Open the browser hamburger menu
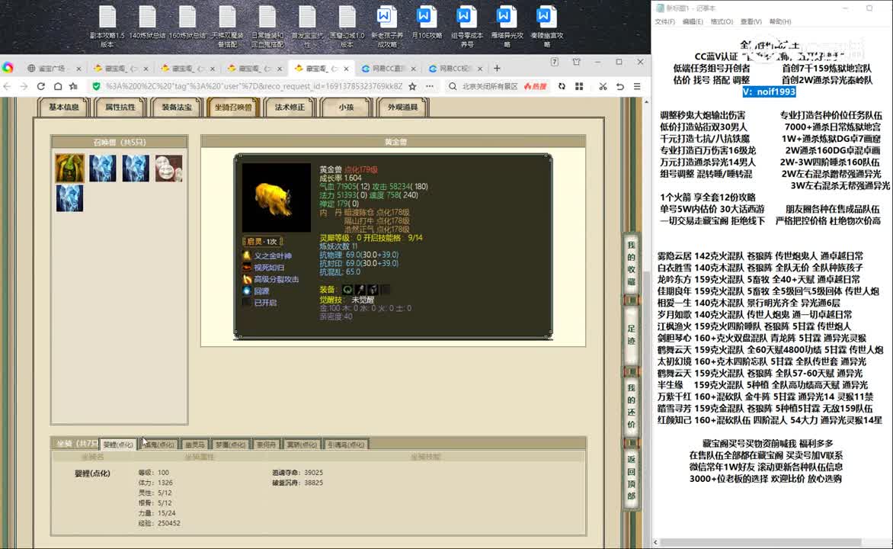Viewport: 893px width, 549px height. pos(637,87)
